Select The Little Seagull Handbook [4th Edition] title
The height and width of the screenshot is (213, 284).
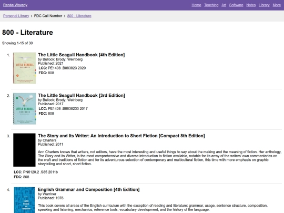82,55
